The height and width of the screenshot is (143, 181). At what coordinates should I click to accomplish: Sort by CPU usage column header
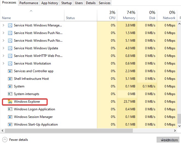(107, 16)
